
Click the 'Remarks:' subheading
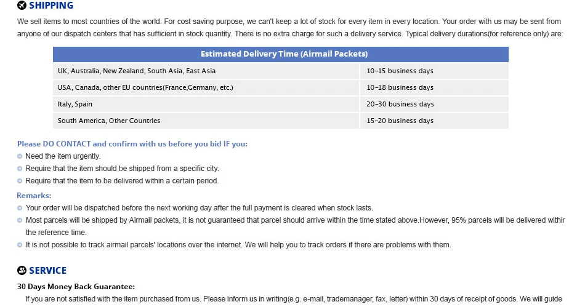(x=34, y=196)
